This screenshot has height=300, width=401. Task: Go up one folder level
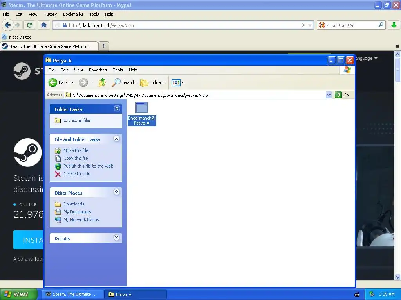pyautogui.click(x=102, y=82)
